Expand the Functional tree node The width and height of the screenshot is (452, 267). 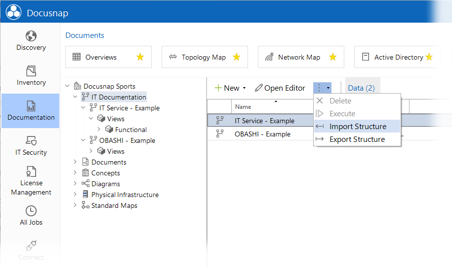click(x=99, y=130)
